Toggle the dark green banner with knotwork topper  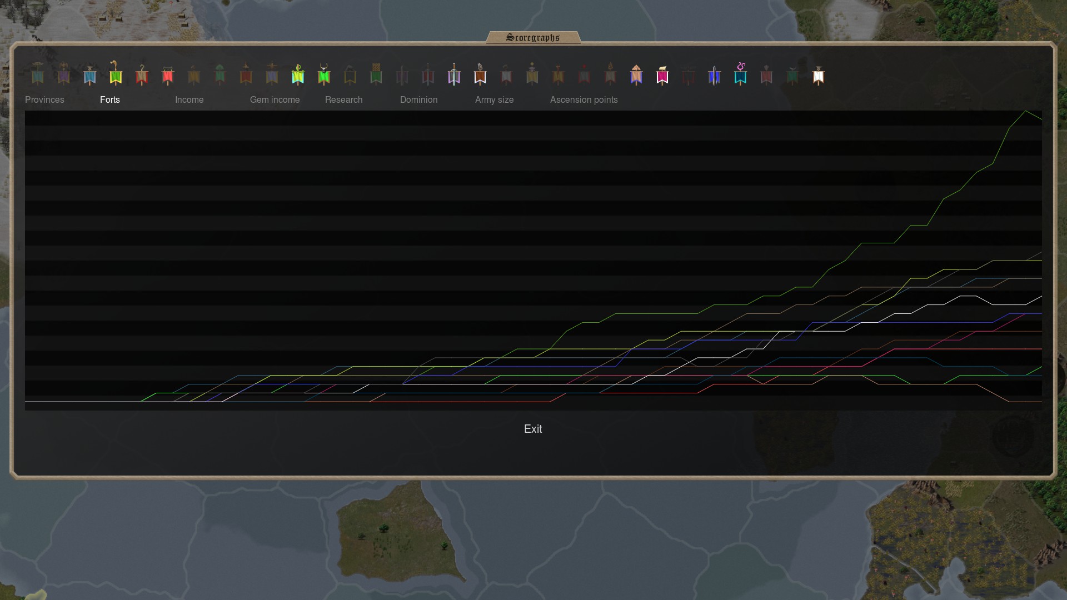[376, 73]
